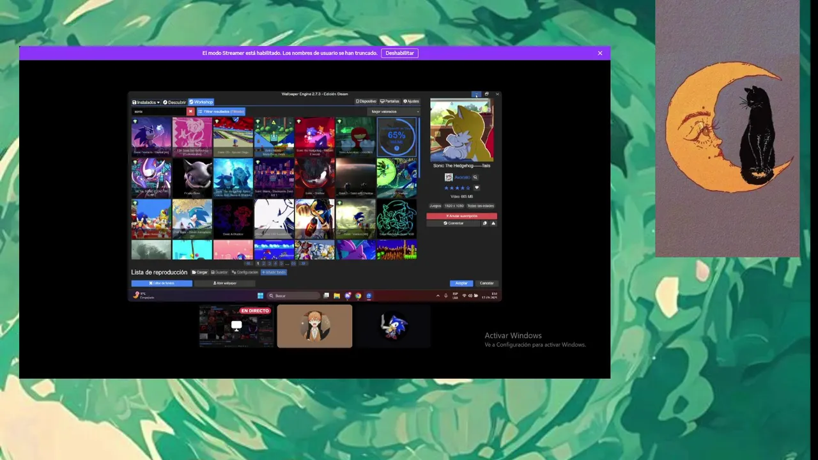
Task: Open File Explorer in shared taskbar
Action: pos(337,296)
